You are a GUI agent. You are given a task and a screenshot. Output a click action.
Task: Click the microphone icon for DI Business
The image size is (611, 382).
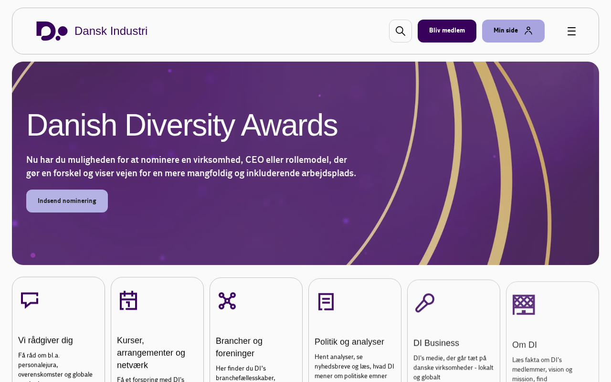(x=425, y=303)
